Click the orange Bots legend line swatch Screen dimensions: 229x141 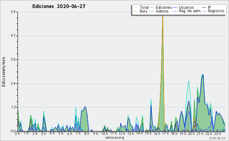pos(135,11)
